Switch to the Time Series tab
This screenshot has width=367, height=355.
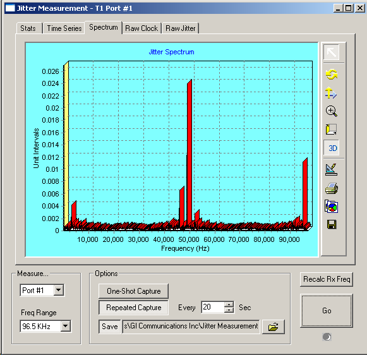click(x=64, y=28)
